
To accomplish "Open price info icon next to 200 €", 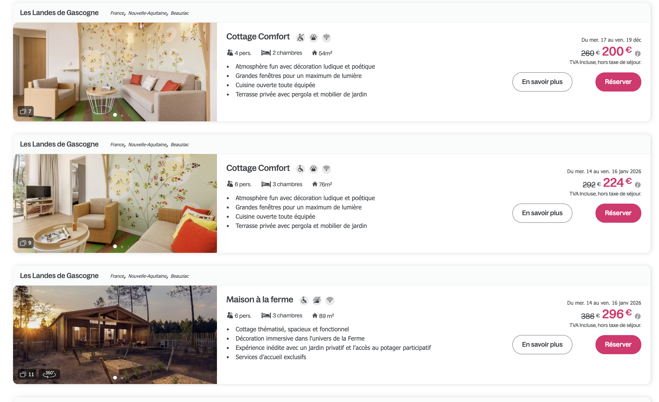I will click(x=638, y=54).
